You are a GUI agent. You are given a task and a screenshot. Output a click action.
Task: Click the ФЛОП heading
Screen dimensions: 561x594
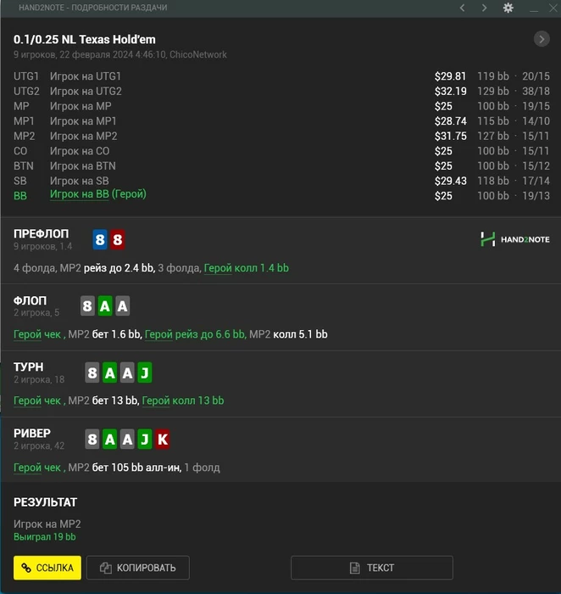click(31, 300)
